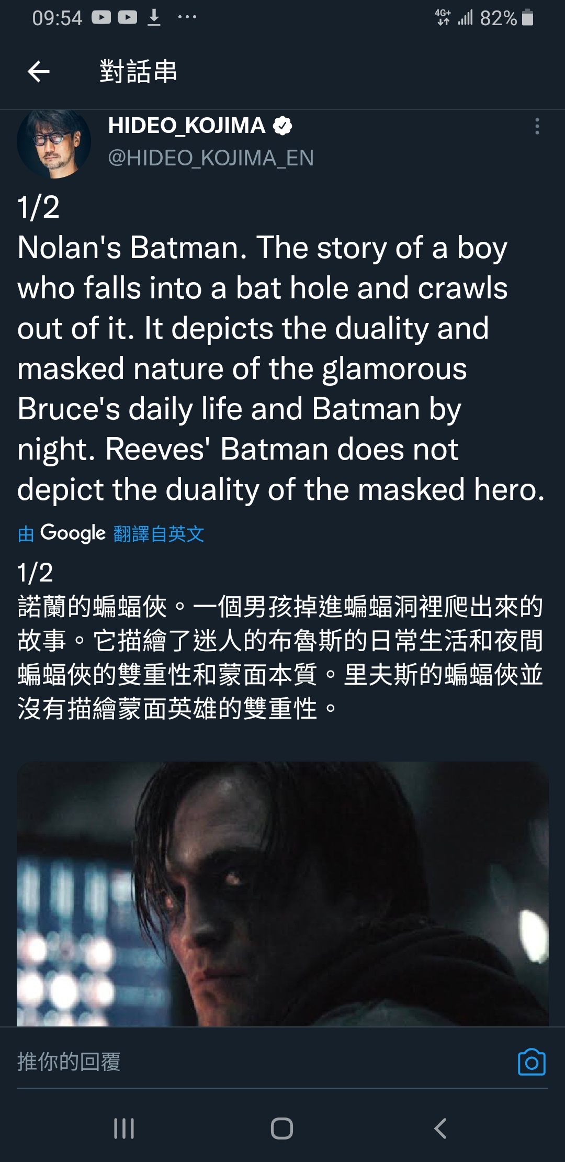
Task: Tap the back arrow icon
Action: click(x=38, y=72)
